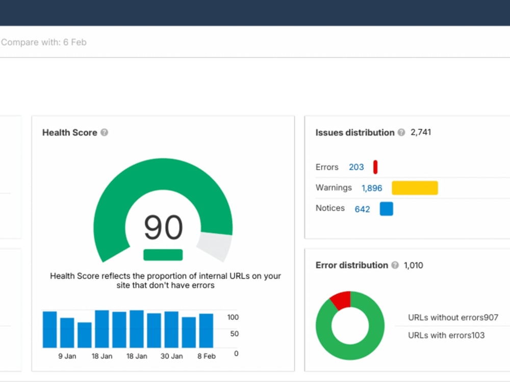Screen dimensions: 510x382
Task: Open the Compare with: 6 Feb selector
Action: pos(43,42)
